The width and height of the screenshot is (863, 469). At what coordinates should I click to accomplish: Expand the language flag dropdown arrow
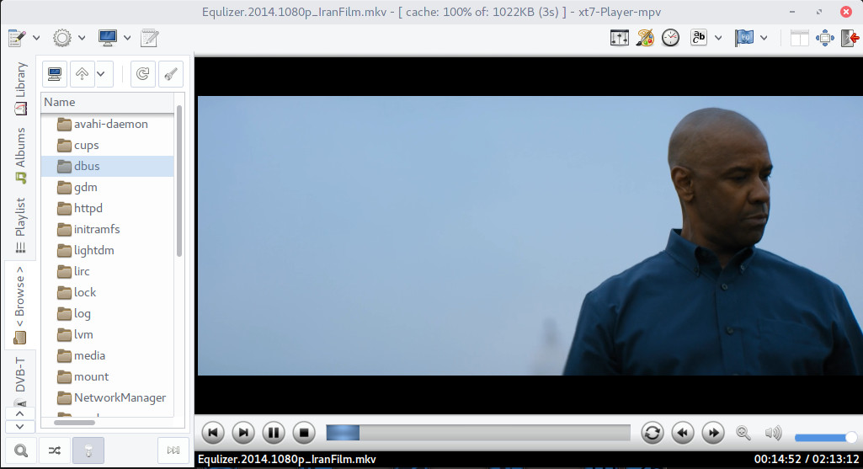tap(764, 38)
